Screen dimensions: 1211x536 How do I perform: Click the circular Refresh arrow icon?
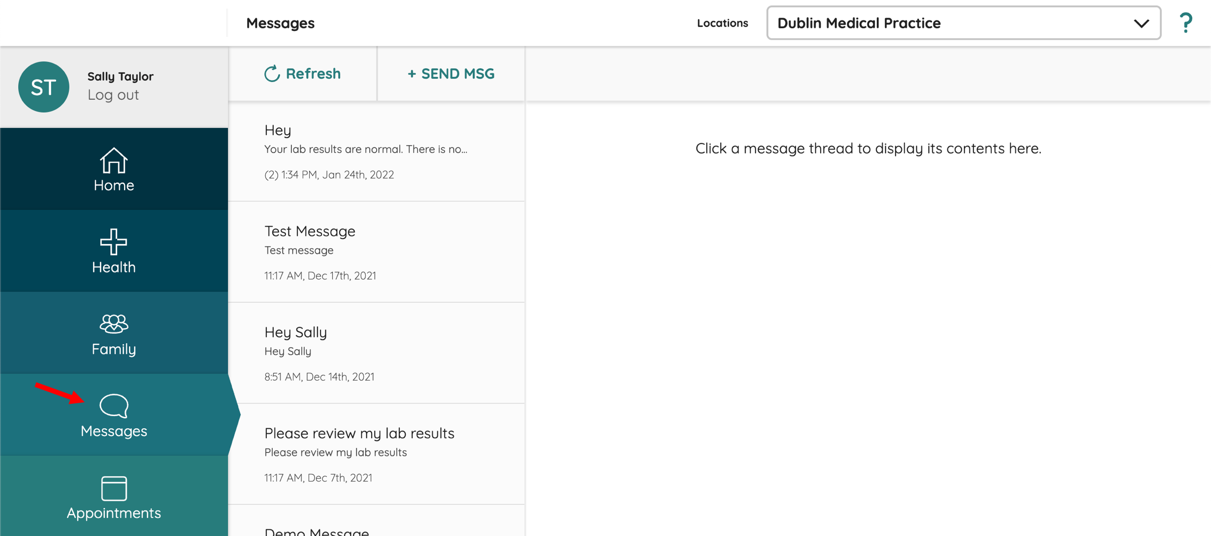click(x=272, y=74)
